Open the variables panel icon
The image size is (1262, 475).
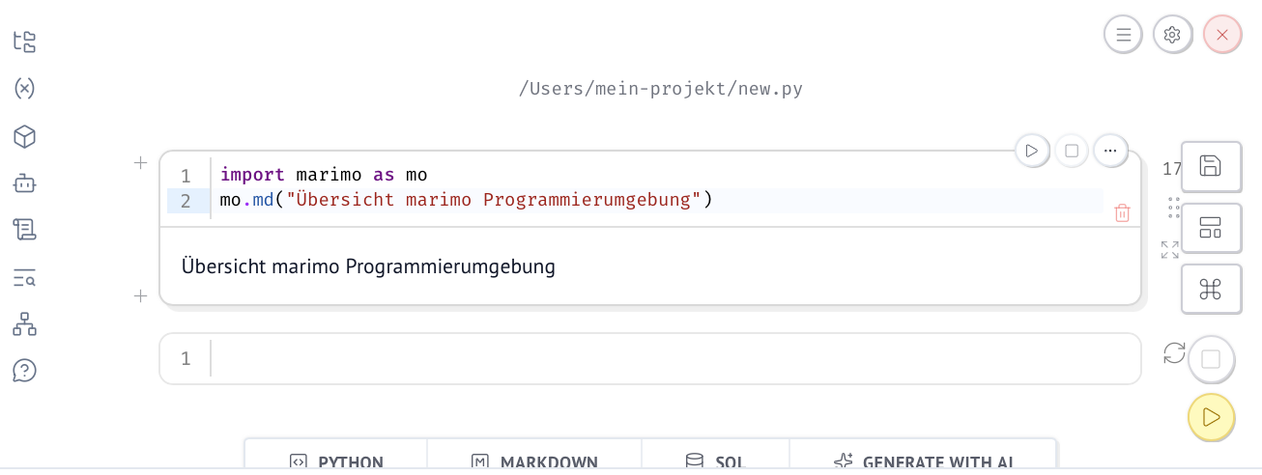coord(24,89)
